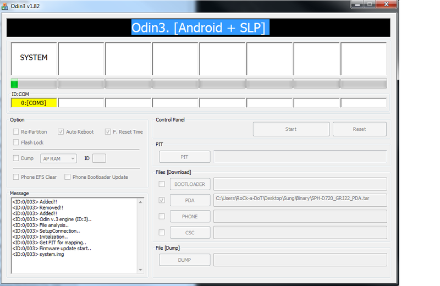
Task: Click 'Firmware update start..' log line
Action: [52, 249]
